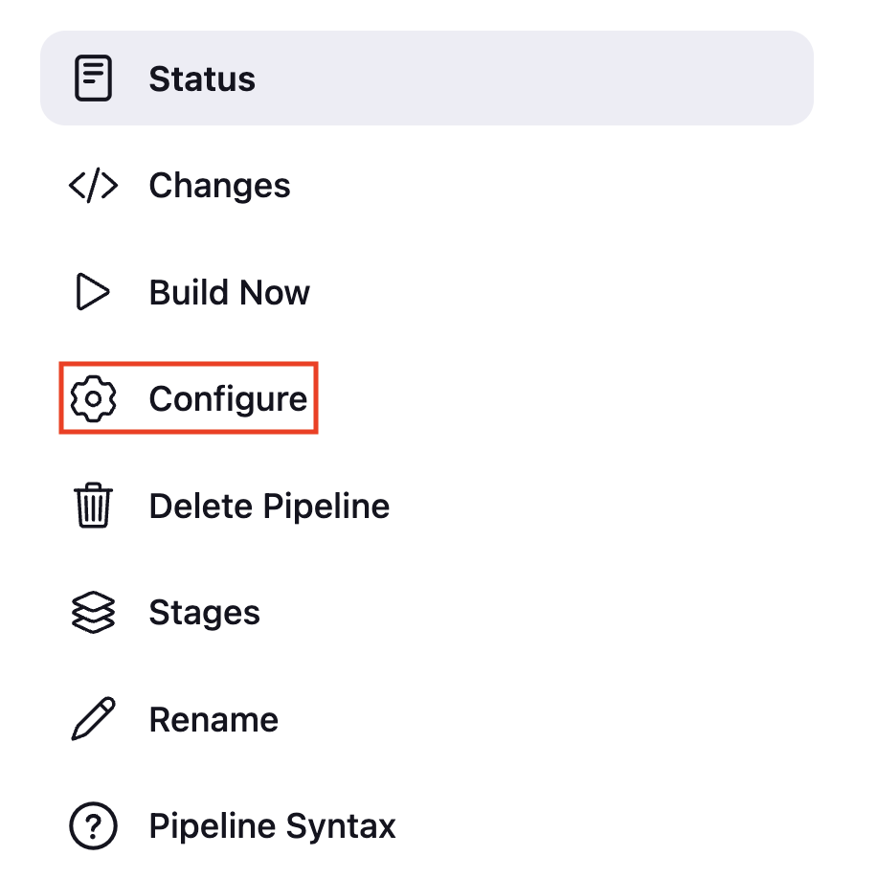The image size is (877, 879).
Task: Select the Delete Pipeline text label
Action: click(270, 507)
